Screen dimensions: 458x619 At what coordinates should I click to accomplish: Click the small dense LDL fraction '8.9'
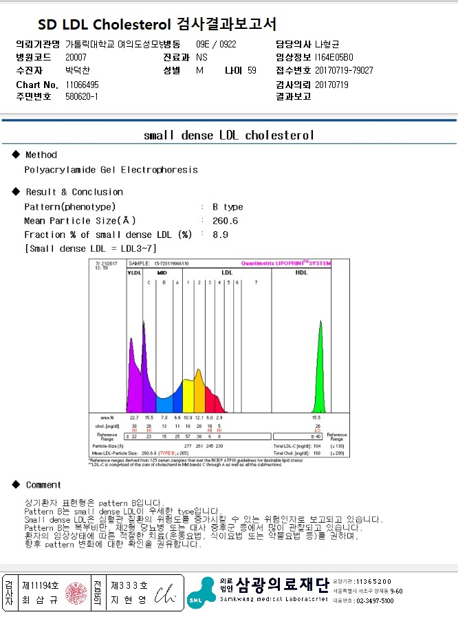(220, 235)
